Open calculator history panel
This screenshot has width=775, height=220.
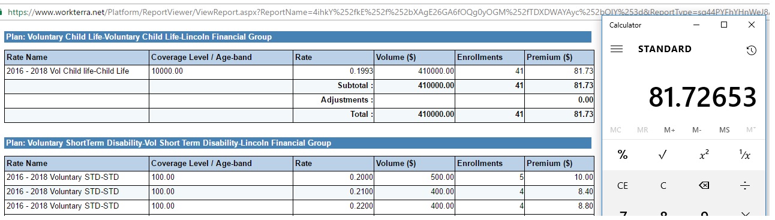click(751, 50)
